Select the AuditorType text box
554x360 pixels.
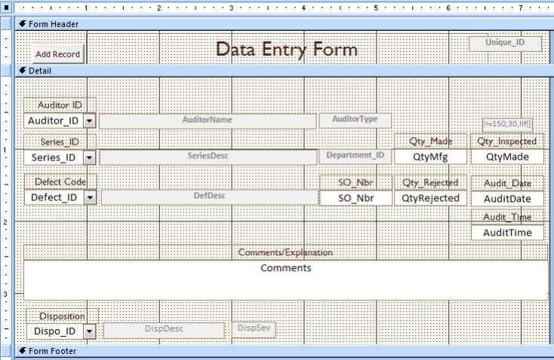(355, 121)
